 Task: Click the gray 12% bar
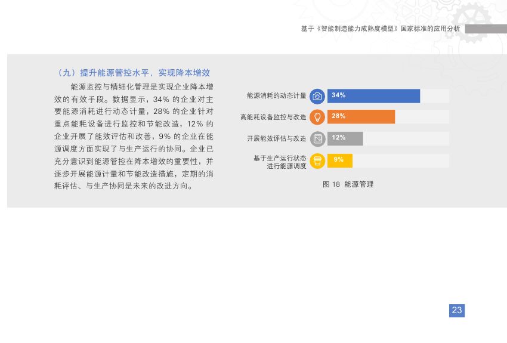[x=345, y=138]
